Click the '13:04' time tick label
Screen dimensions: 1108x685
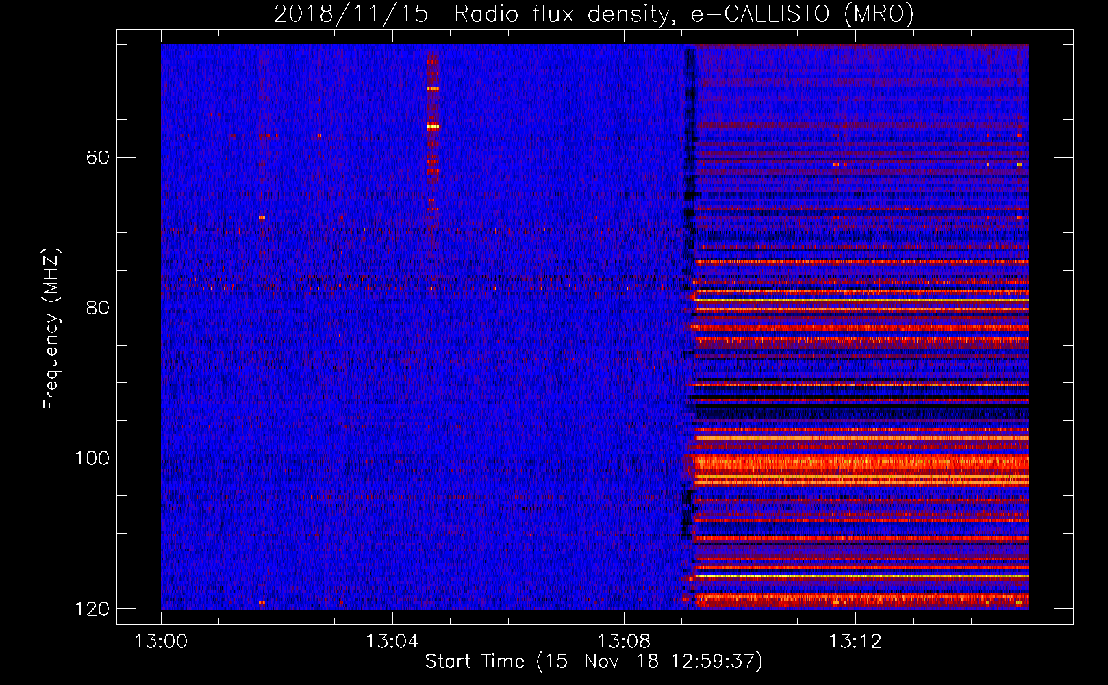392,642
